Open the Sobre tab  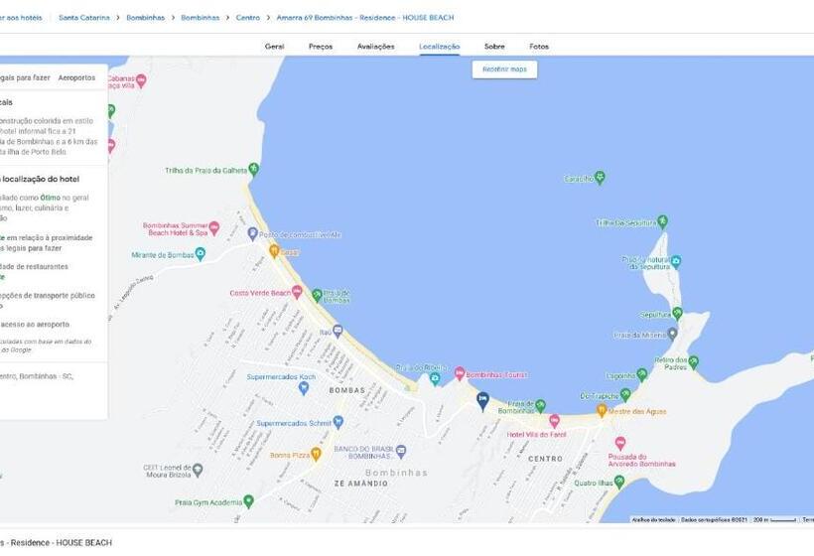[x=494, y=47]
